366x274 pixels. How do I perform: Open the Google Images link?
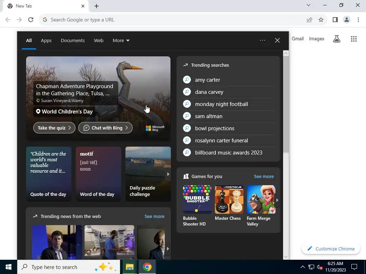(317, 39)
